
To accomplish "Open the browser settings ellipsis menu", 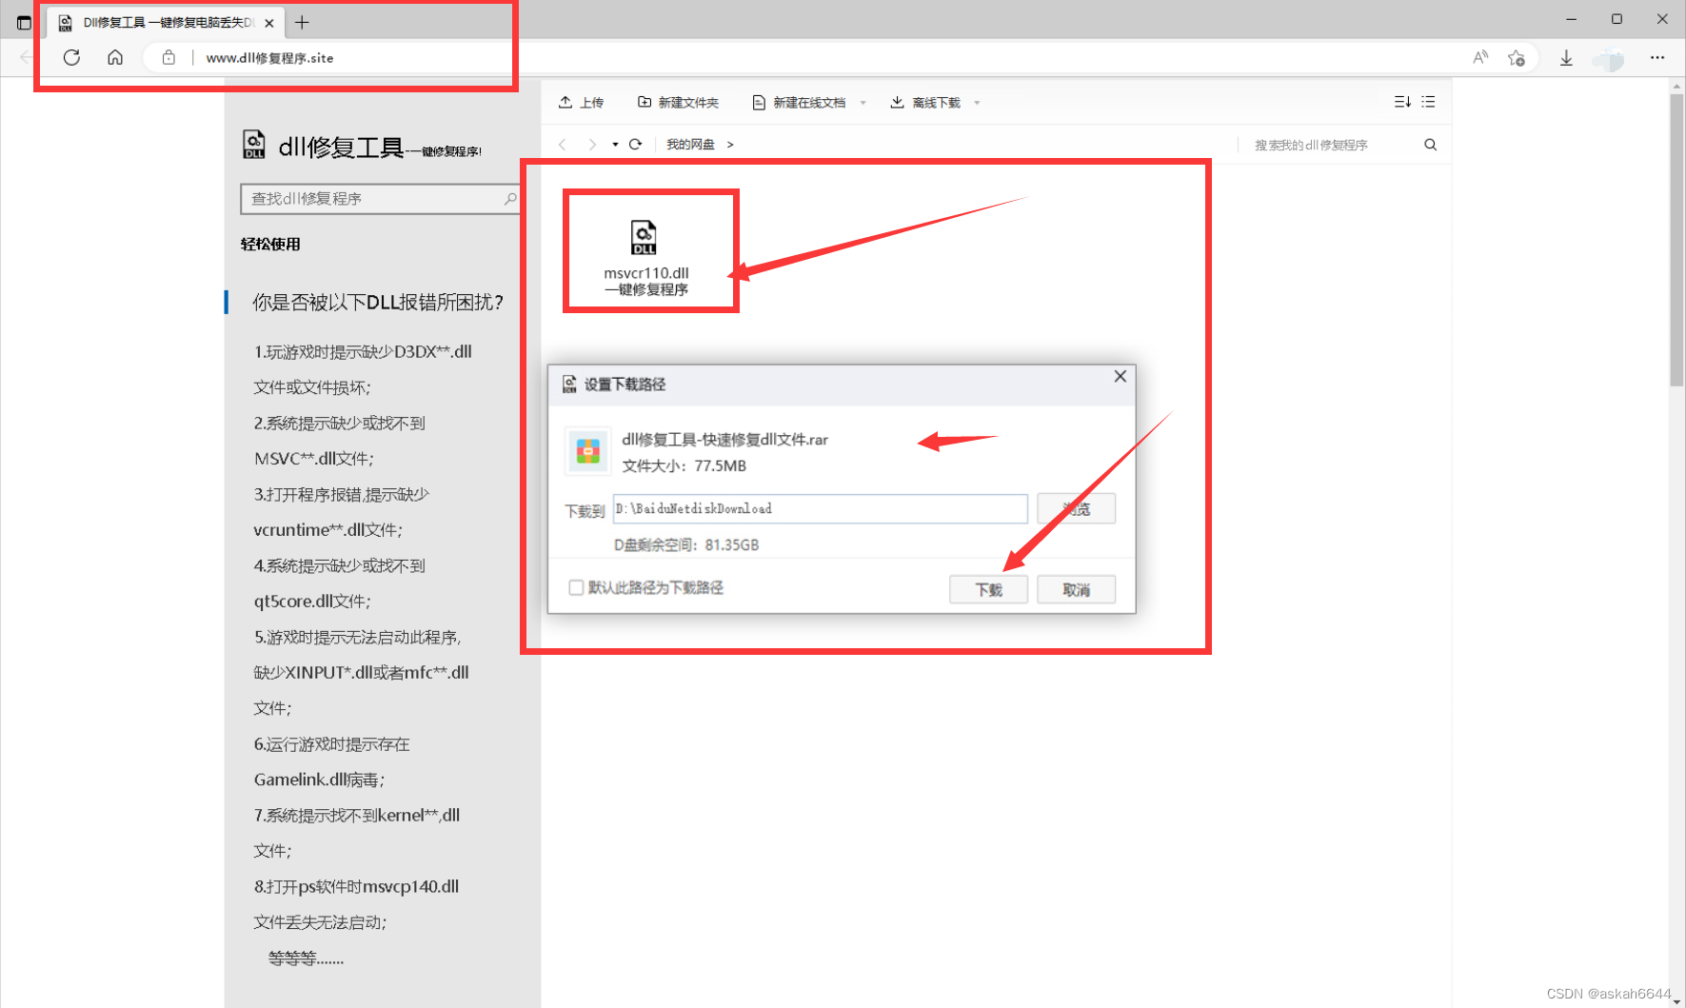I will 1657,58.
